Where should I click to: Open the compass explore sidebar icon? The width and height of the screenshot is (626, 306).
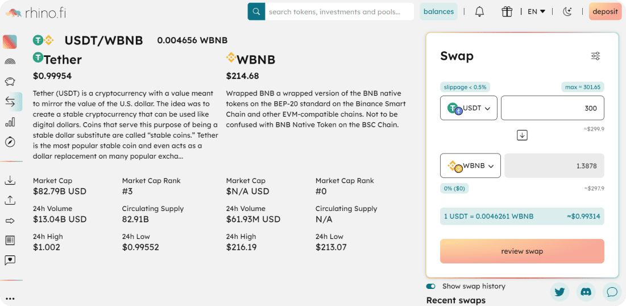click(10, 142)
